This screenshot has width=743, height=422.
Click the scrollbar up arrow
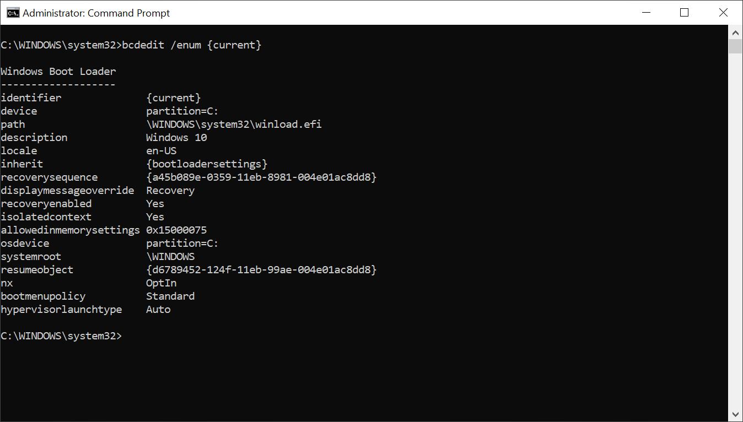click(x=735, y=32)
